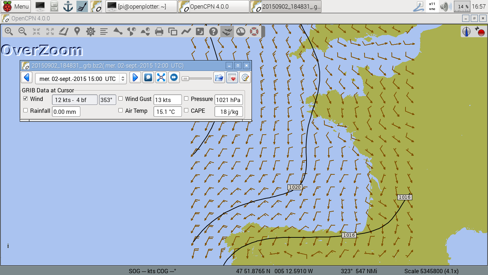This screenshot has height=275, width=488.
Task: Click the wind direction field 353°
Action: pyautogui.click(x=108, y=100)
